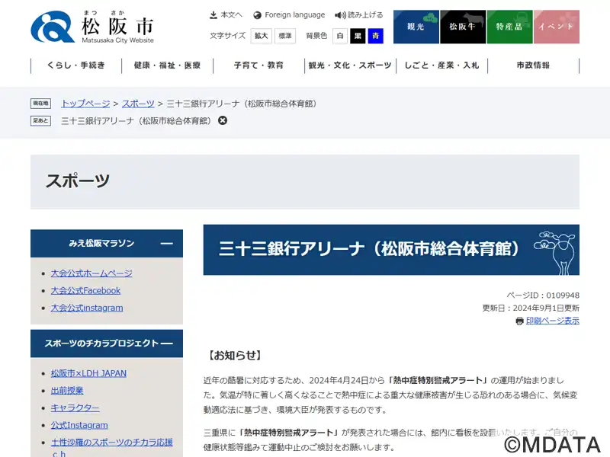Click the Matsusaka City logo
Screen dimensions: 610x457
92,27
